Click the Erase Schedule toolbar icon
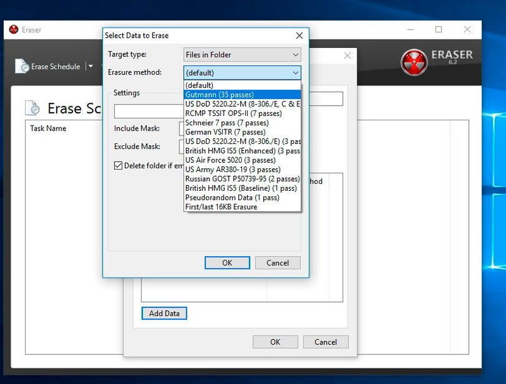 click(22, 66)
